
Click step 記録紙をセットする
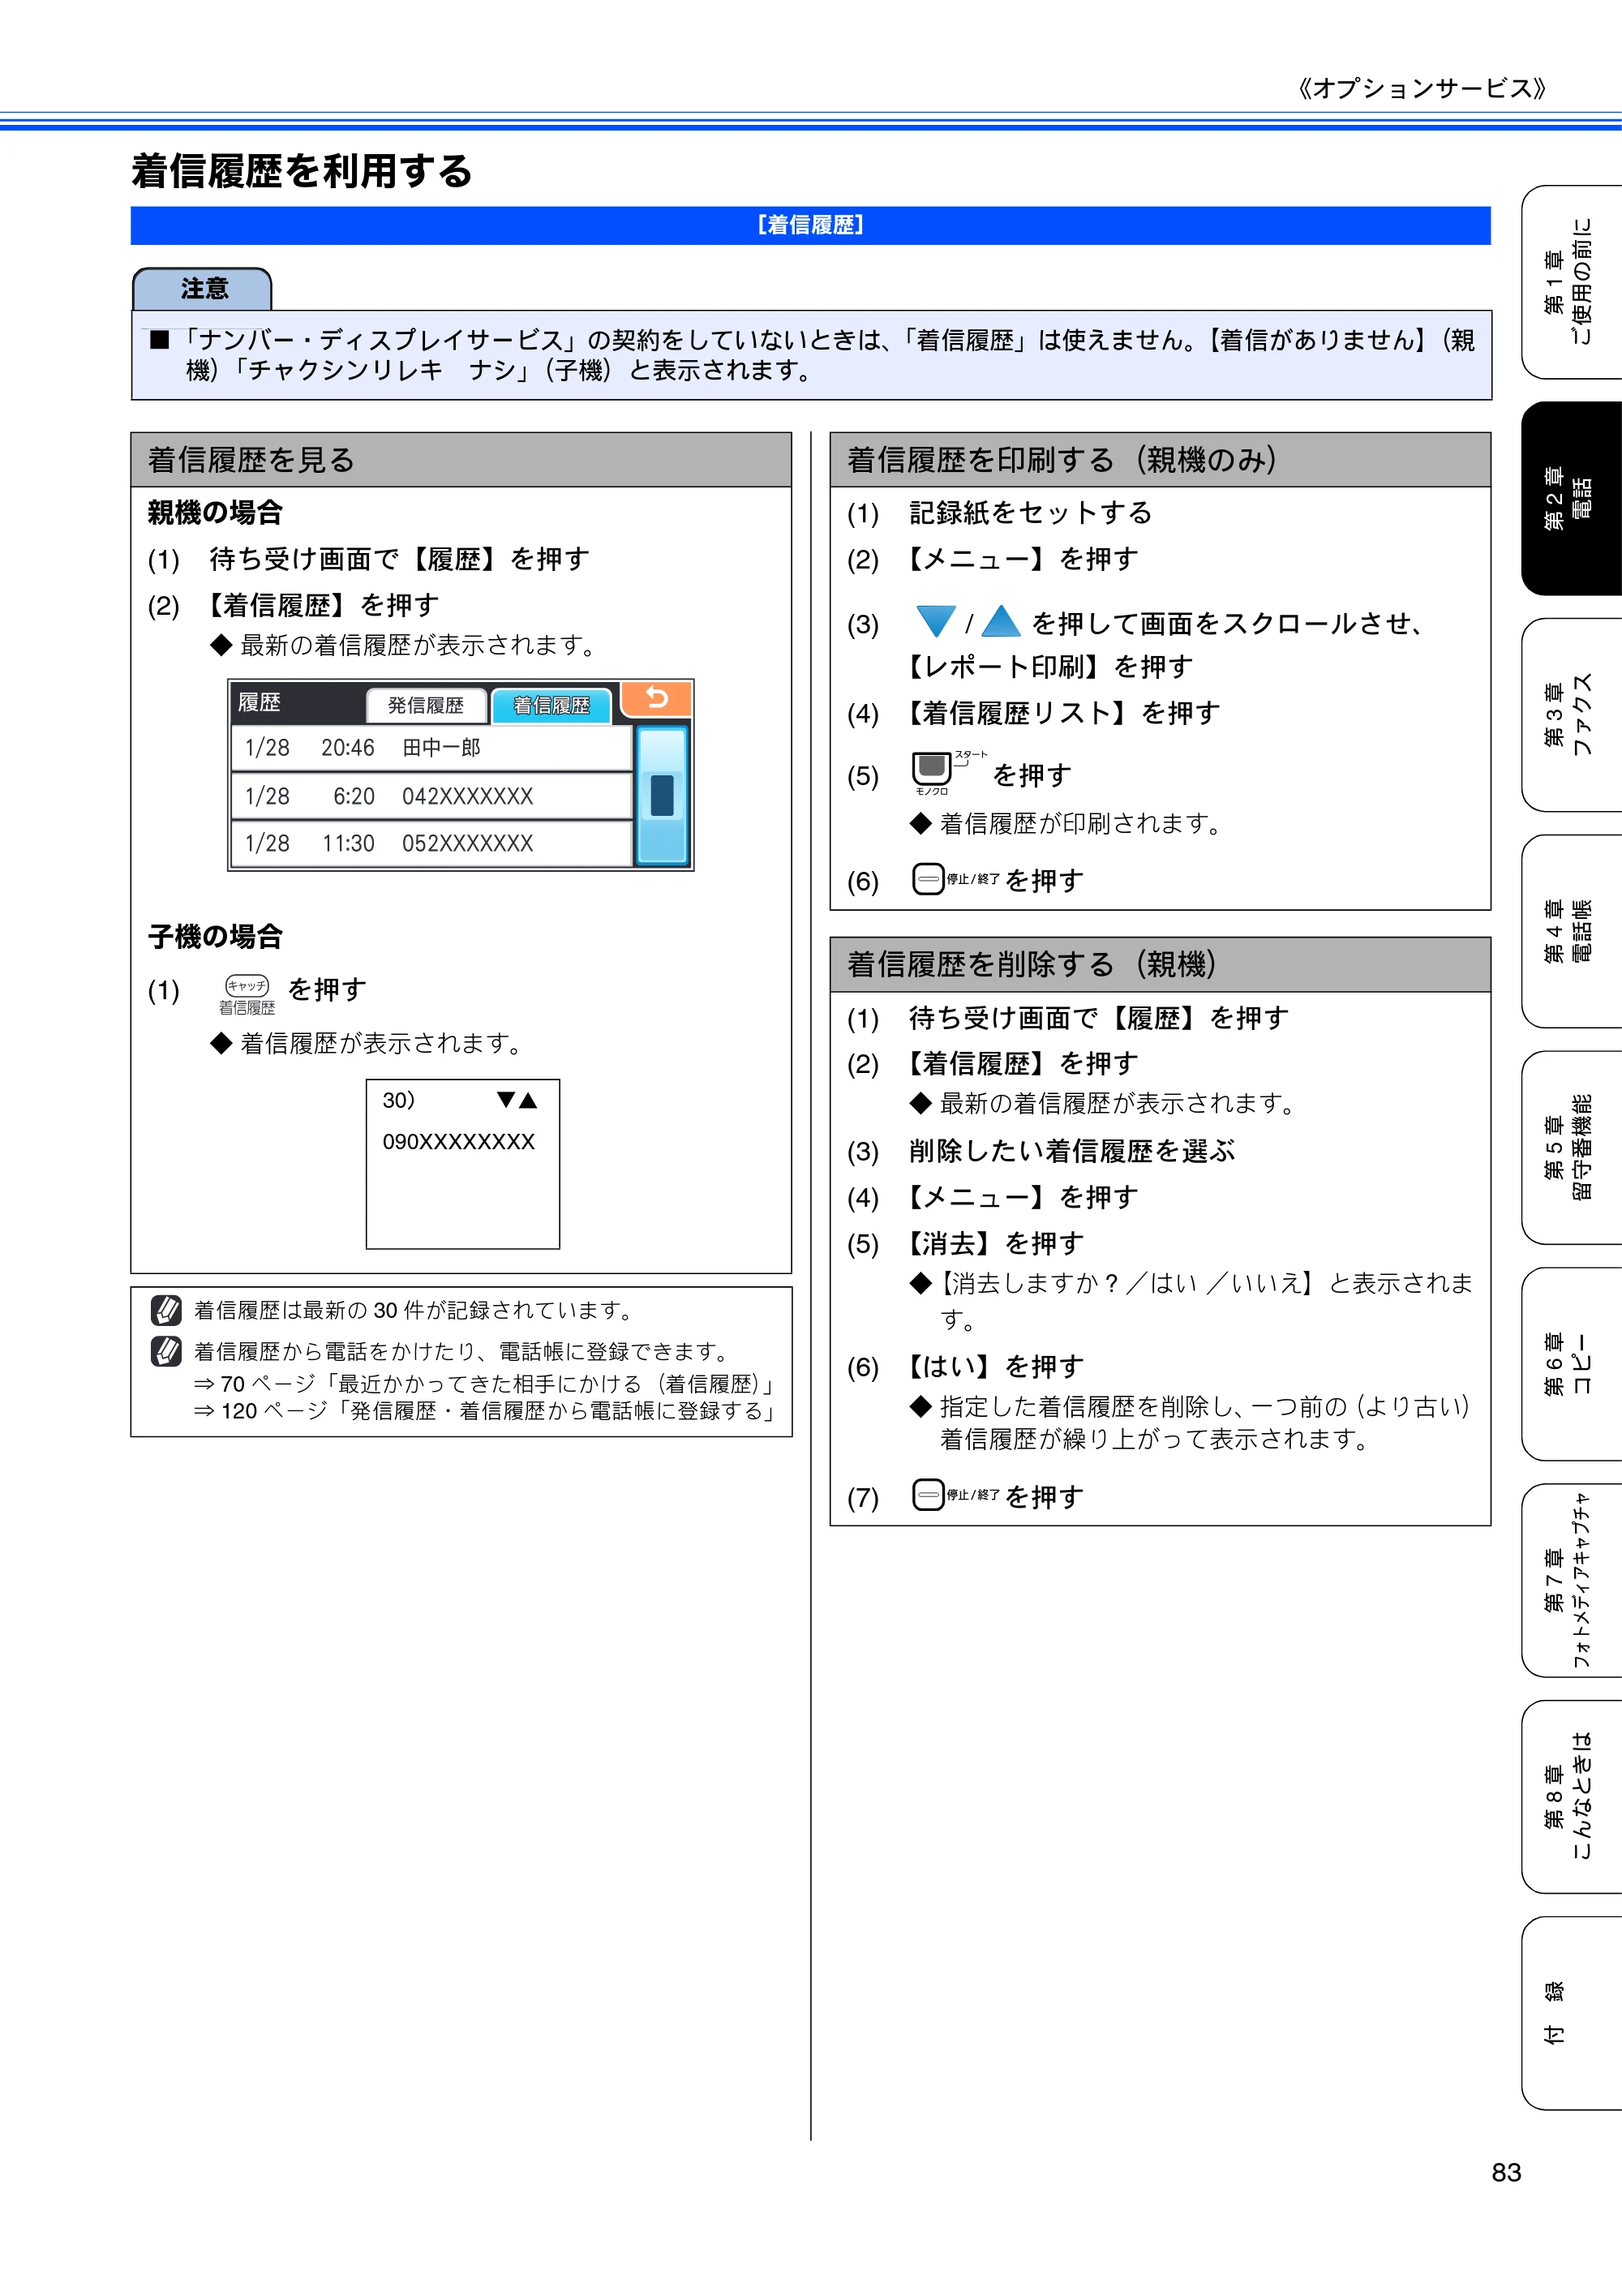click(1030, 513)
